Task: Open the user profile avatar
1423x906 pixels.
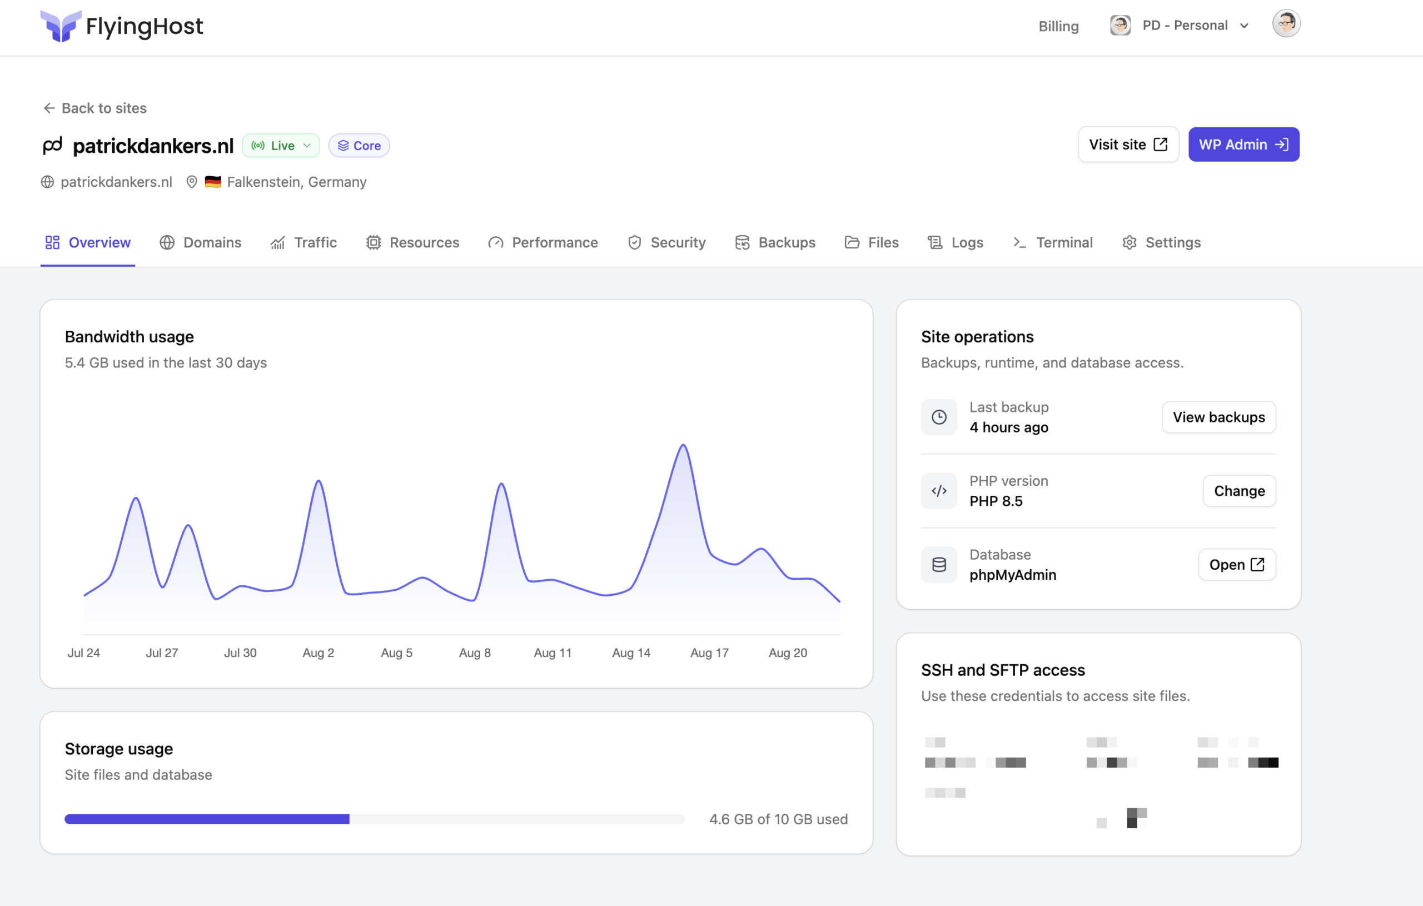Action: click(x=1286, y=24)
